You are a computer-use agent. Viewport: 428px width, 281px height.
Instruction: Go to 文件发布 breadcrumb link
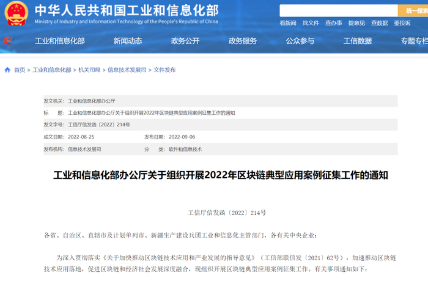tap(164, 70)
